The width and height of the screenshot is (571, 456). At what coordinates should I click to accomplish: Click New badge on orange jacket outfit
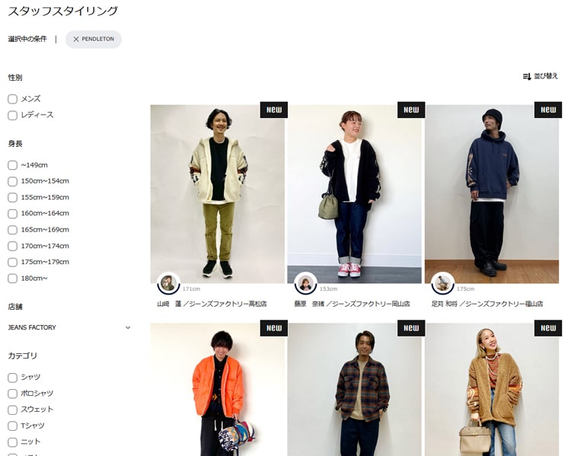[274, 328]
